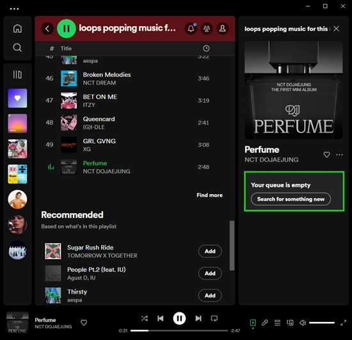
Task: Open Search from the sidebar
Action: [17, 47]
